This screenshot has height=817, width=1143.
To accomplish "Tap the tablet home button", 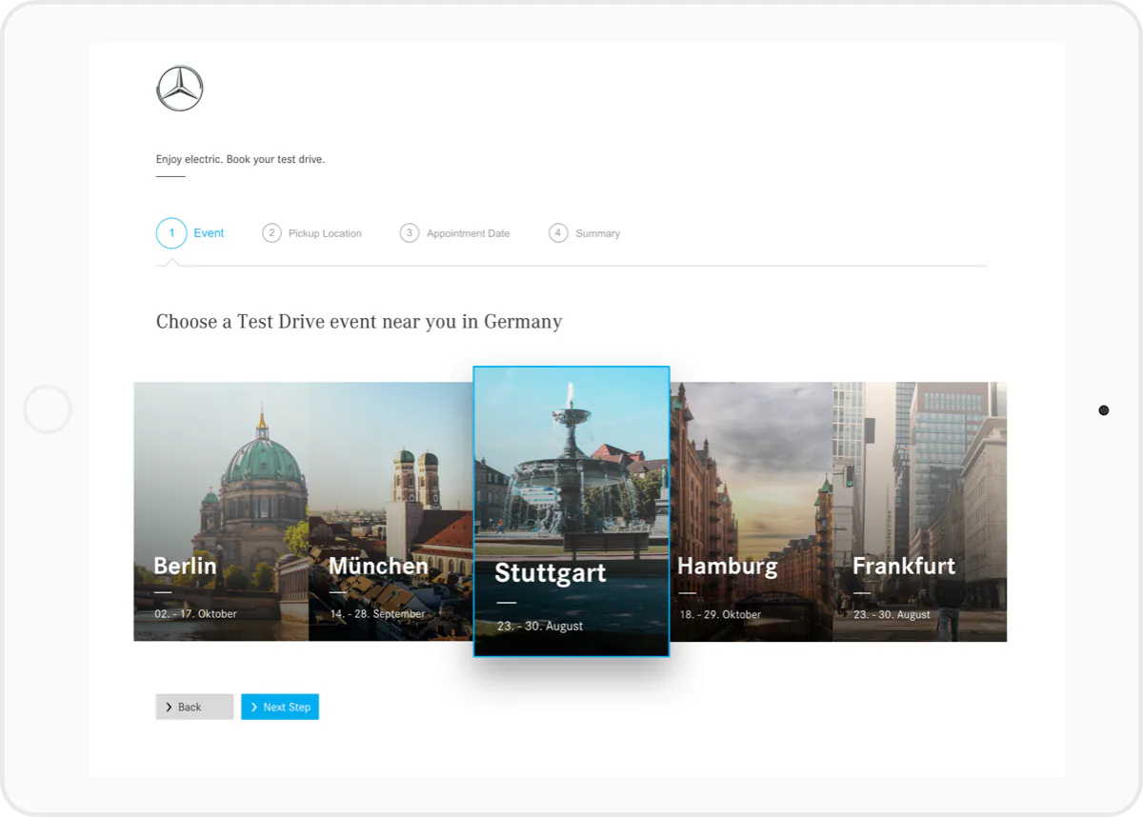I will pos(48,409).
